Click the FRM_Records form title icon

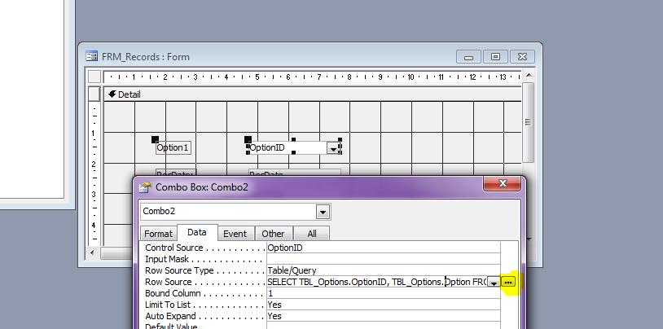point(91,56)
